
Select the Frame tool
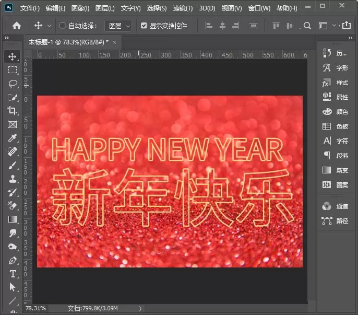(13, 124)
